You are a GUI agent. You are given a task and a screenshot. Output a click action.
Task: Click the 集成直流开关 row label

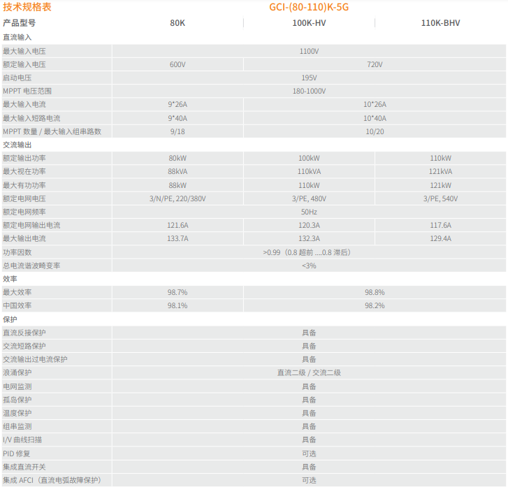coord(24,467)
